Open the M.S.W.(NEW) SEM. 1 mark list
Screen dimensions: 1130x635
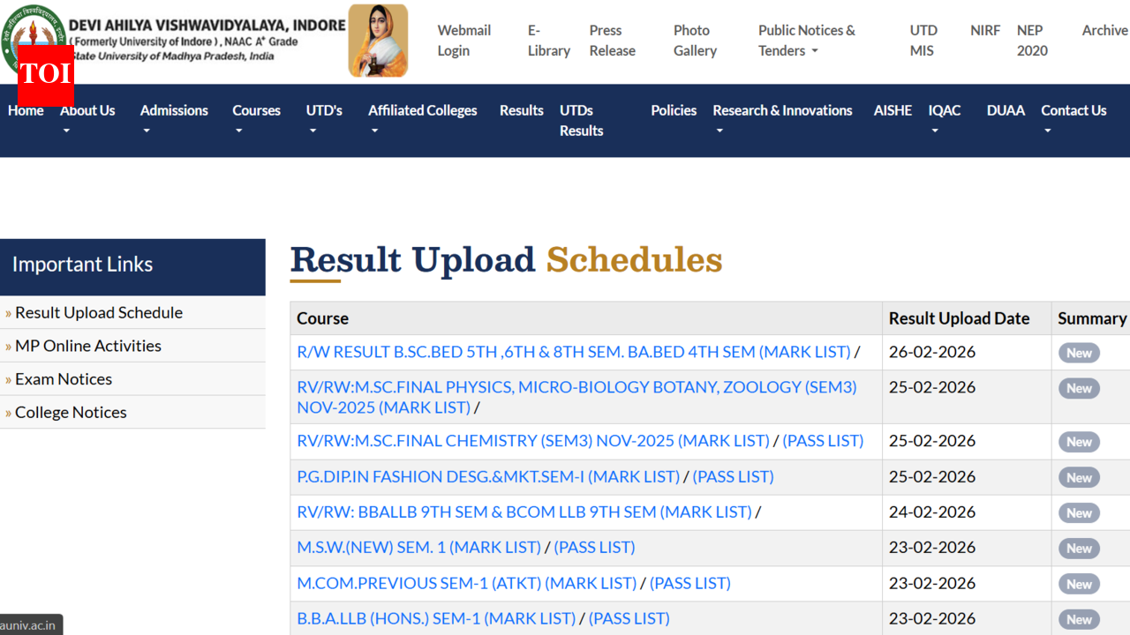[x=418, y=547]
